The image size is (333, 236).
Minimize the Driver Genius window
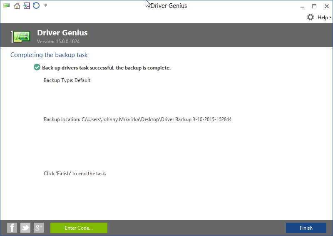coord(303,6)
